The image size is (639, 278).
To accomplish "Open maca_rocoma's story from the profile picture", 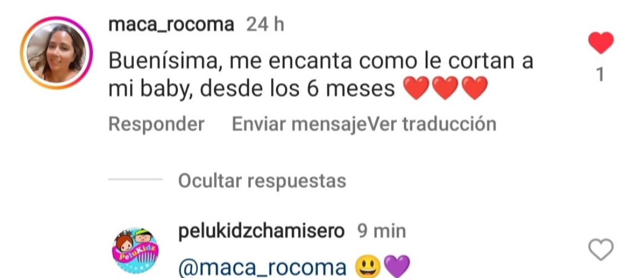I will coord(57,53).
